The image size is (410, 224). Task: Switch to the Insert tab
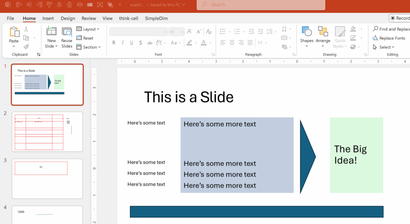coord(48,18)
